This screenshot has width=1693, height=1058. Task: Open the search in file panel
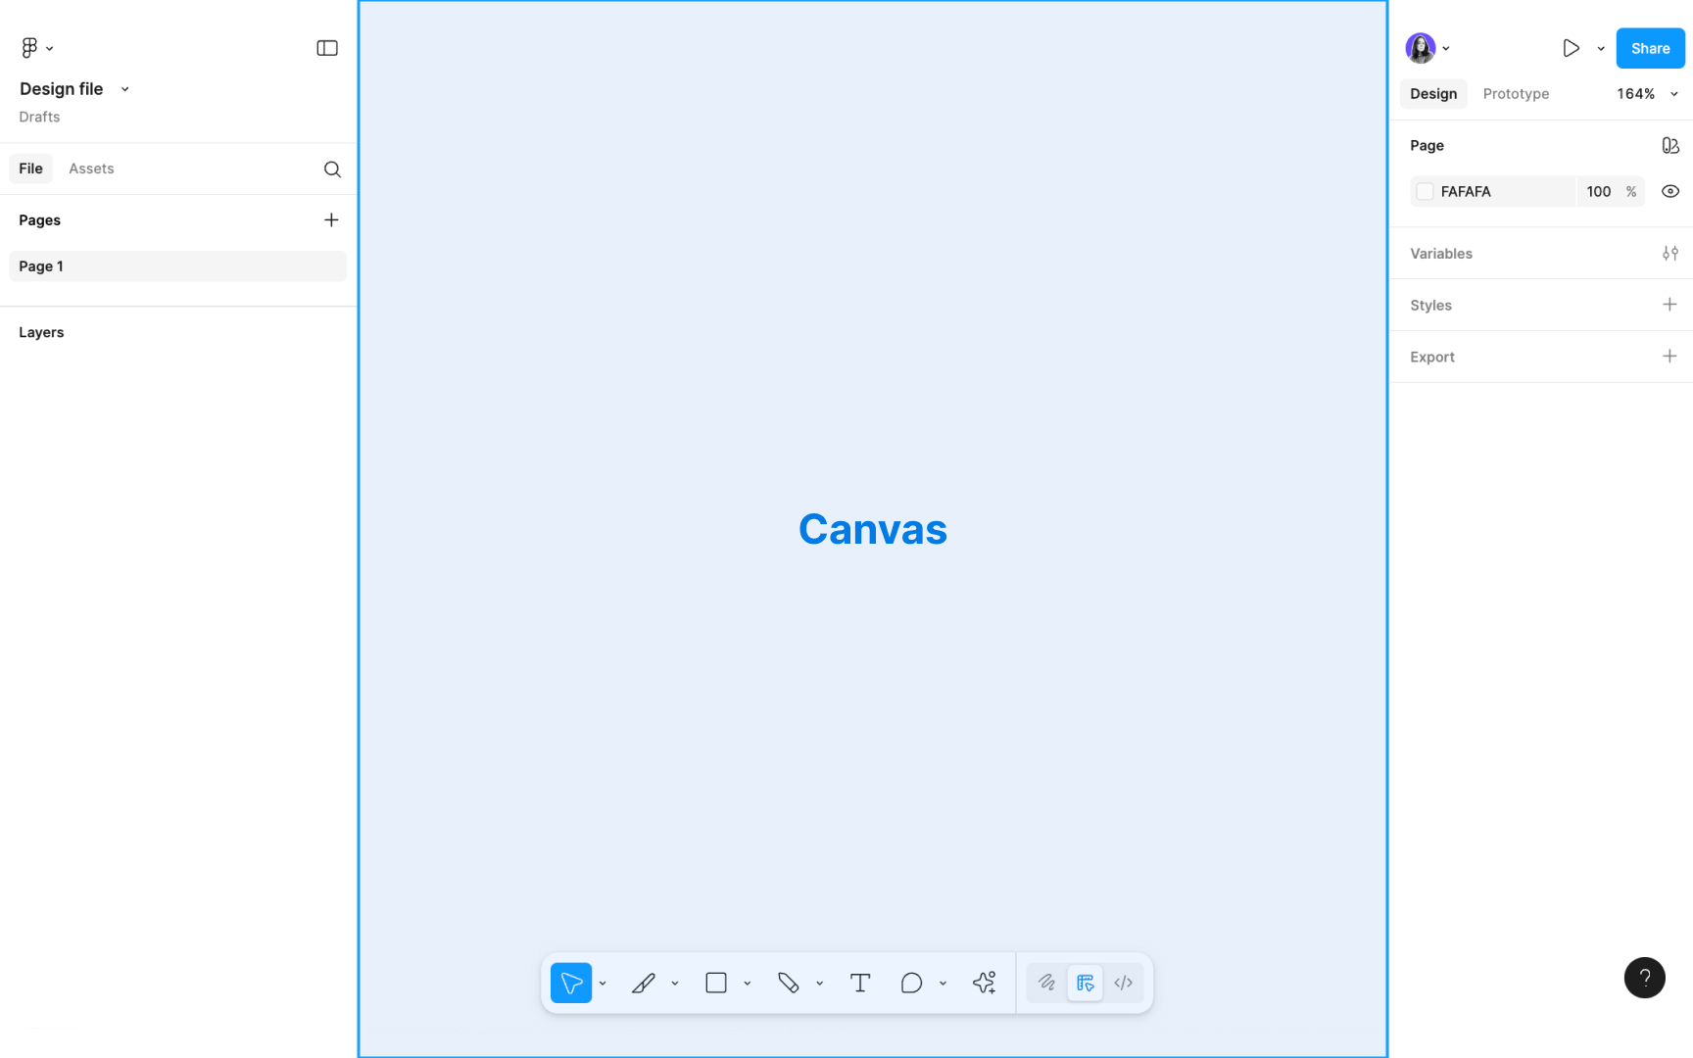pos(332,168)
